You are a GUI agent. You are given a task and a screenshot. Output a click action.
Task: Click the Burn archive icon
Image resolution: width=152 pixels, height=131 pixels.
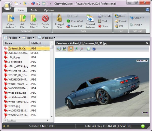coord(116,16)
